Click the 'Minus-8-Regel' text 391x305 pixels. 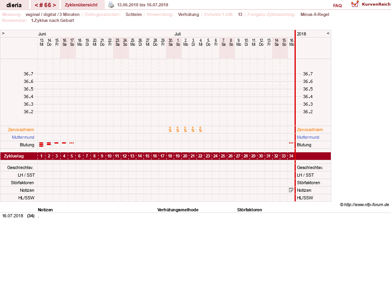tap(315, 14)
